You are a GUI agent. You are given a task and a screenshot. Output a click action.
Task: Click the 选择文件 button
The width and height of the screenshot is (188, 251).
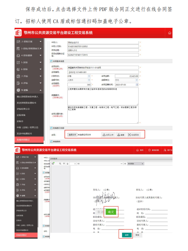72,135
